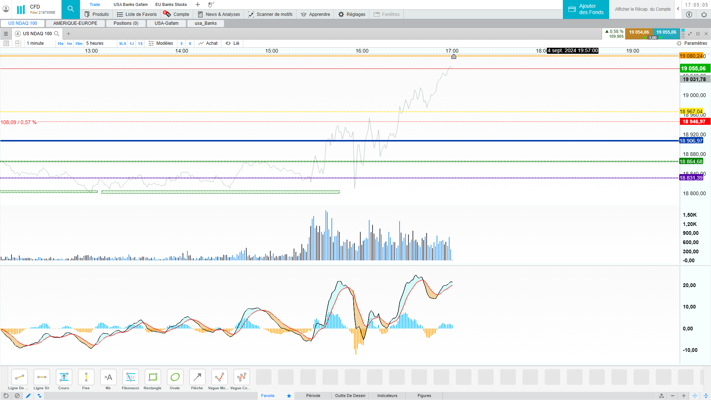Image resolution: width=711 pixels, height=400 pixels.
Task: Select the Fibonacci drawing tool
Action: (130, 377)
